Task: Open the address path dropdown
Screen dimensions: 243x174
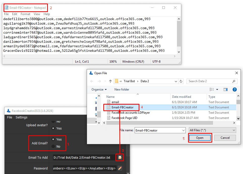Action: (176, 81)
